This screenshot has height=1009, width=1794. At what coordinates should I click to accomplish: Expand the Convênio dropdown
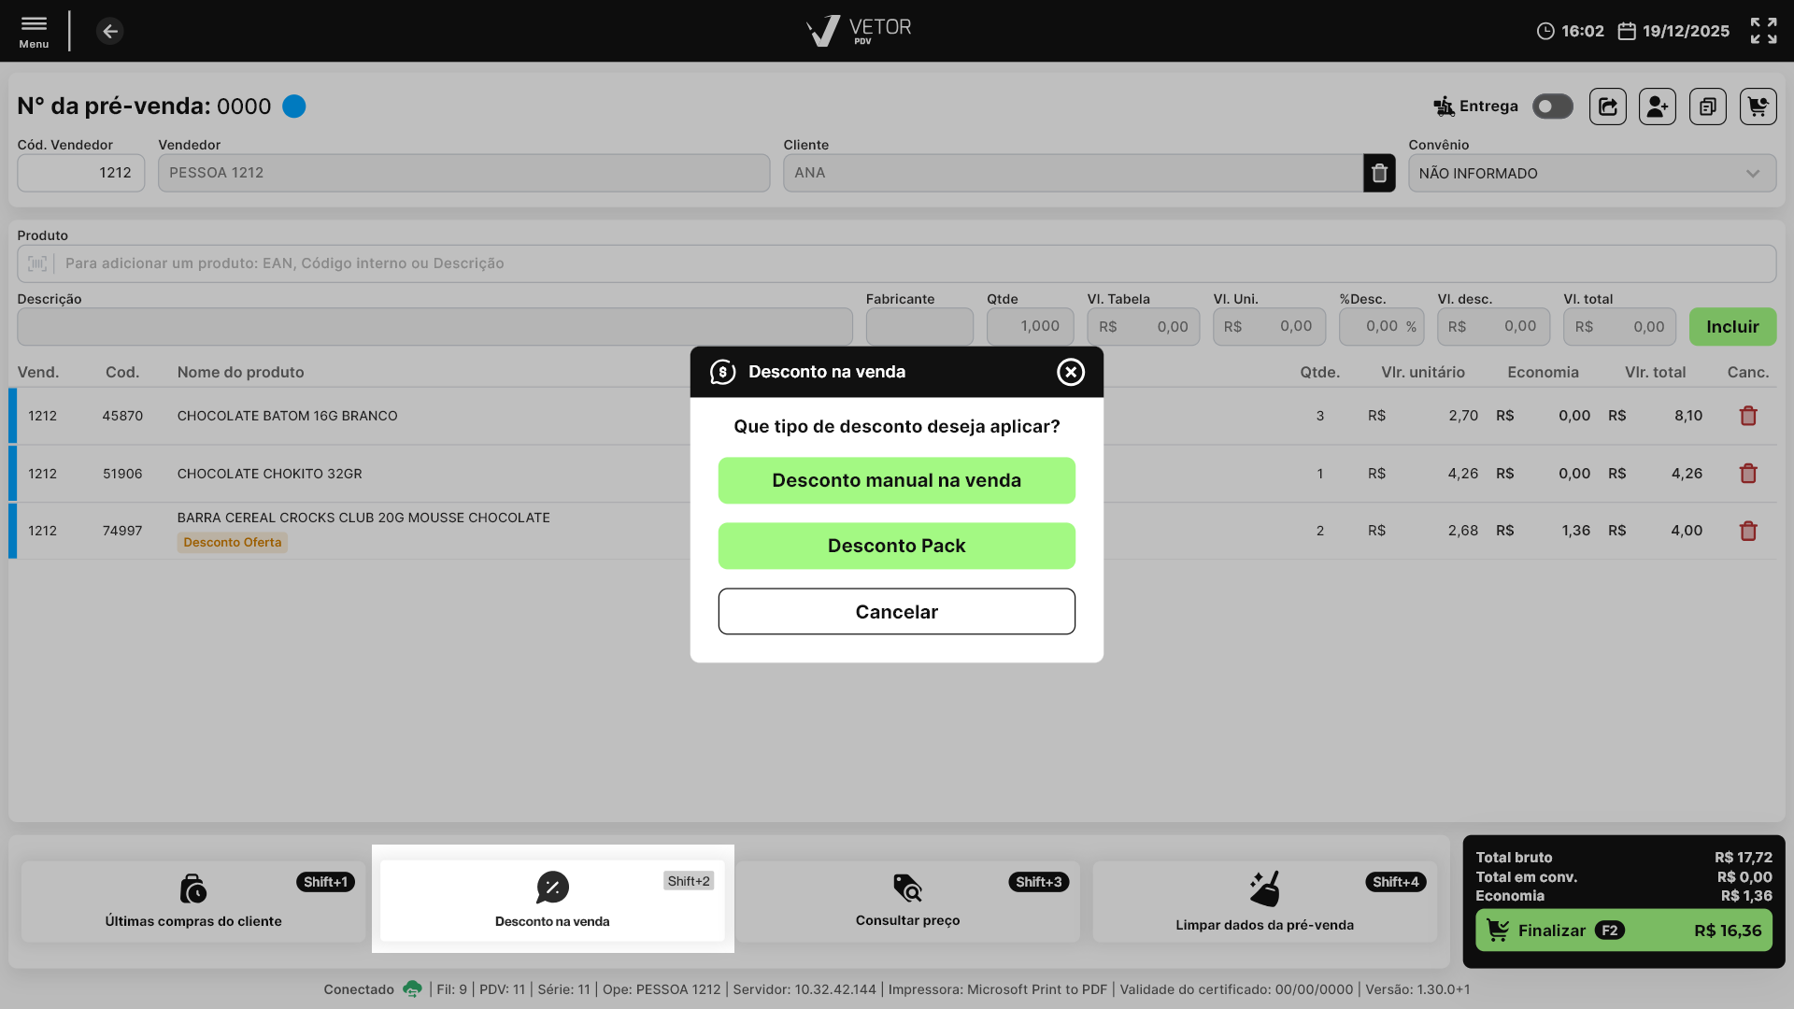tap(1591, 173)
